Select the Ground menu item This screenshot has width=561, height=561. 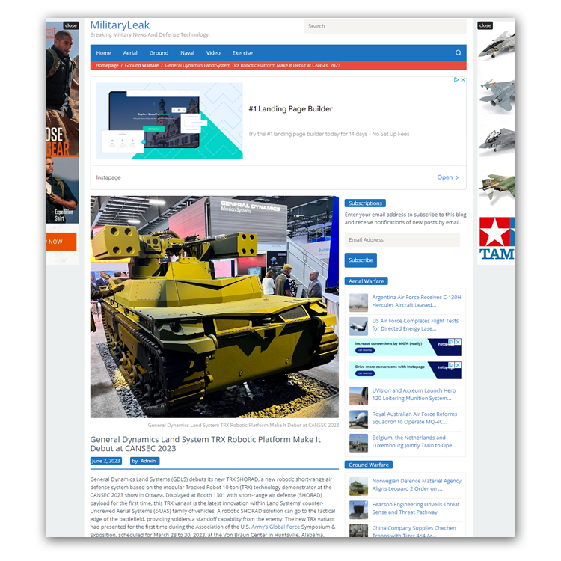(159, 53)
